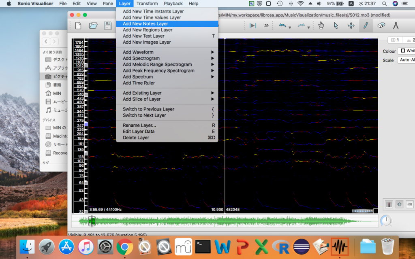The width and height of the screenshot is (415, 259).
Task: Expand the Add Melodic Range Spectrogram submenu
Action: pyautogui.click(x=167, y=64)
